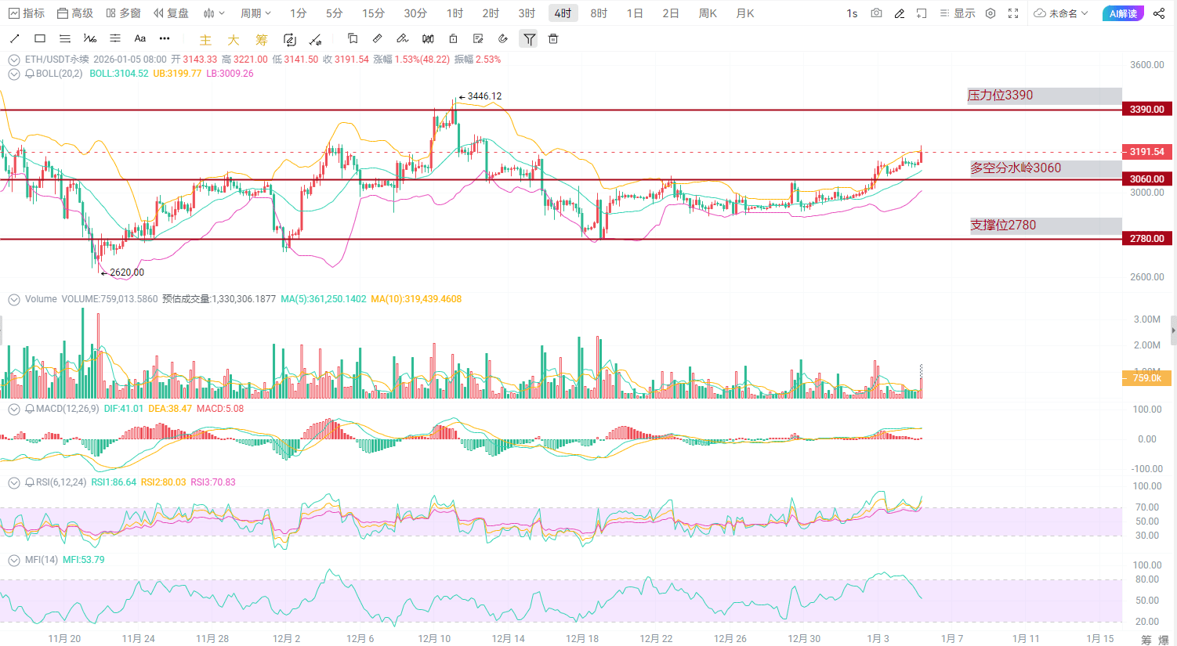Collapse the Volume indicator panel
Screen dimensions: 1177x646
(13, 298)
